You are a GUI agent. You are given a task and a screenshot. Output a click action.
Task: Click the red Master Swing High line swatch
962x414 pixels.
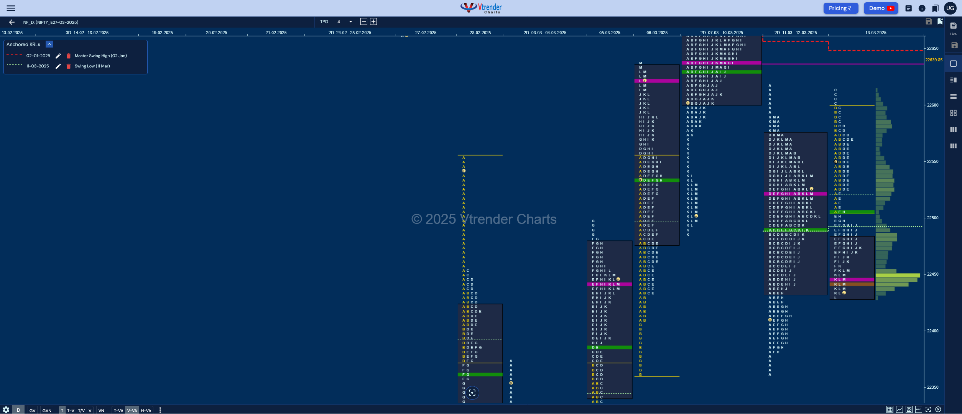(14, 56)
